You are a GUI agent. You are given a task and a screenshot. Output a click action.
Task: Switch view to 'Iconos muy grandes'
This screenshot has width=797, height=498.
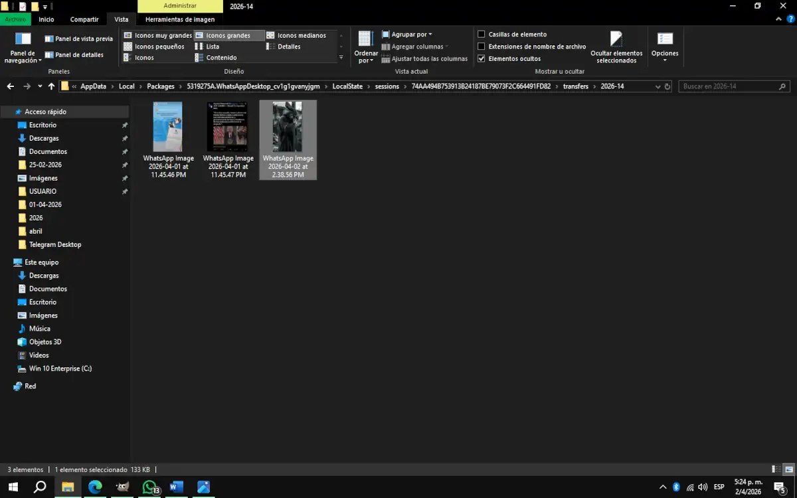[159, 35]
